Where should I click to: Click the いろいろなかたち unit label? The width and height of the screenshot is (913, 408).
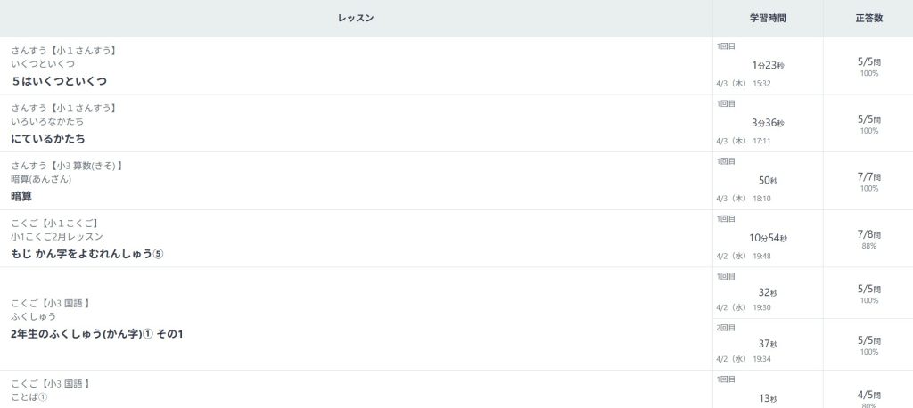pos(48,122)
